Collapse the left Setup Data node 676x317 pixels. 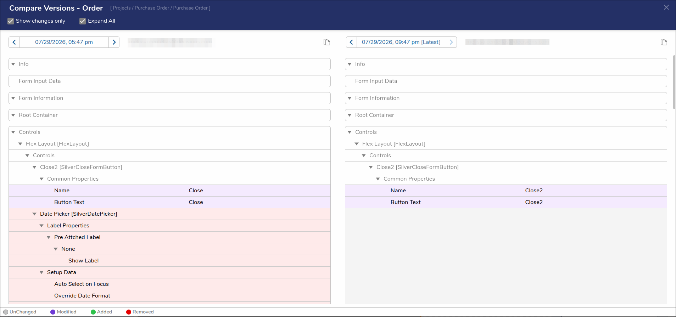(41, 272)
